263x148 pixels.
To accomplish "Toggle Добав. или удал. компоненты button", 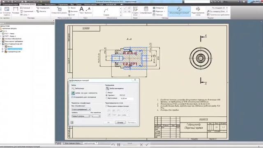I will pyautogui.click(x=73, y=93).
